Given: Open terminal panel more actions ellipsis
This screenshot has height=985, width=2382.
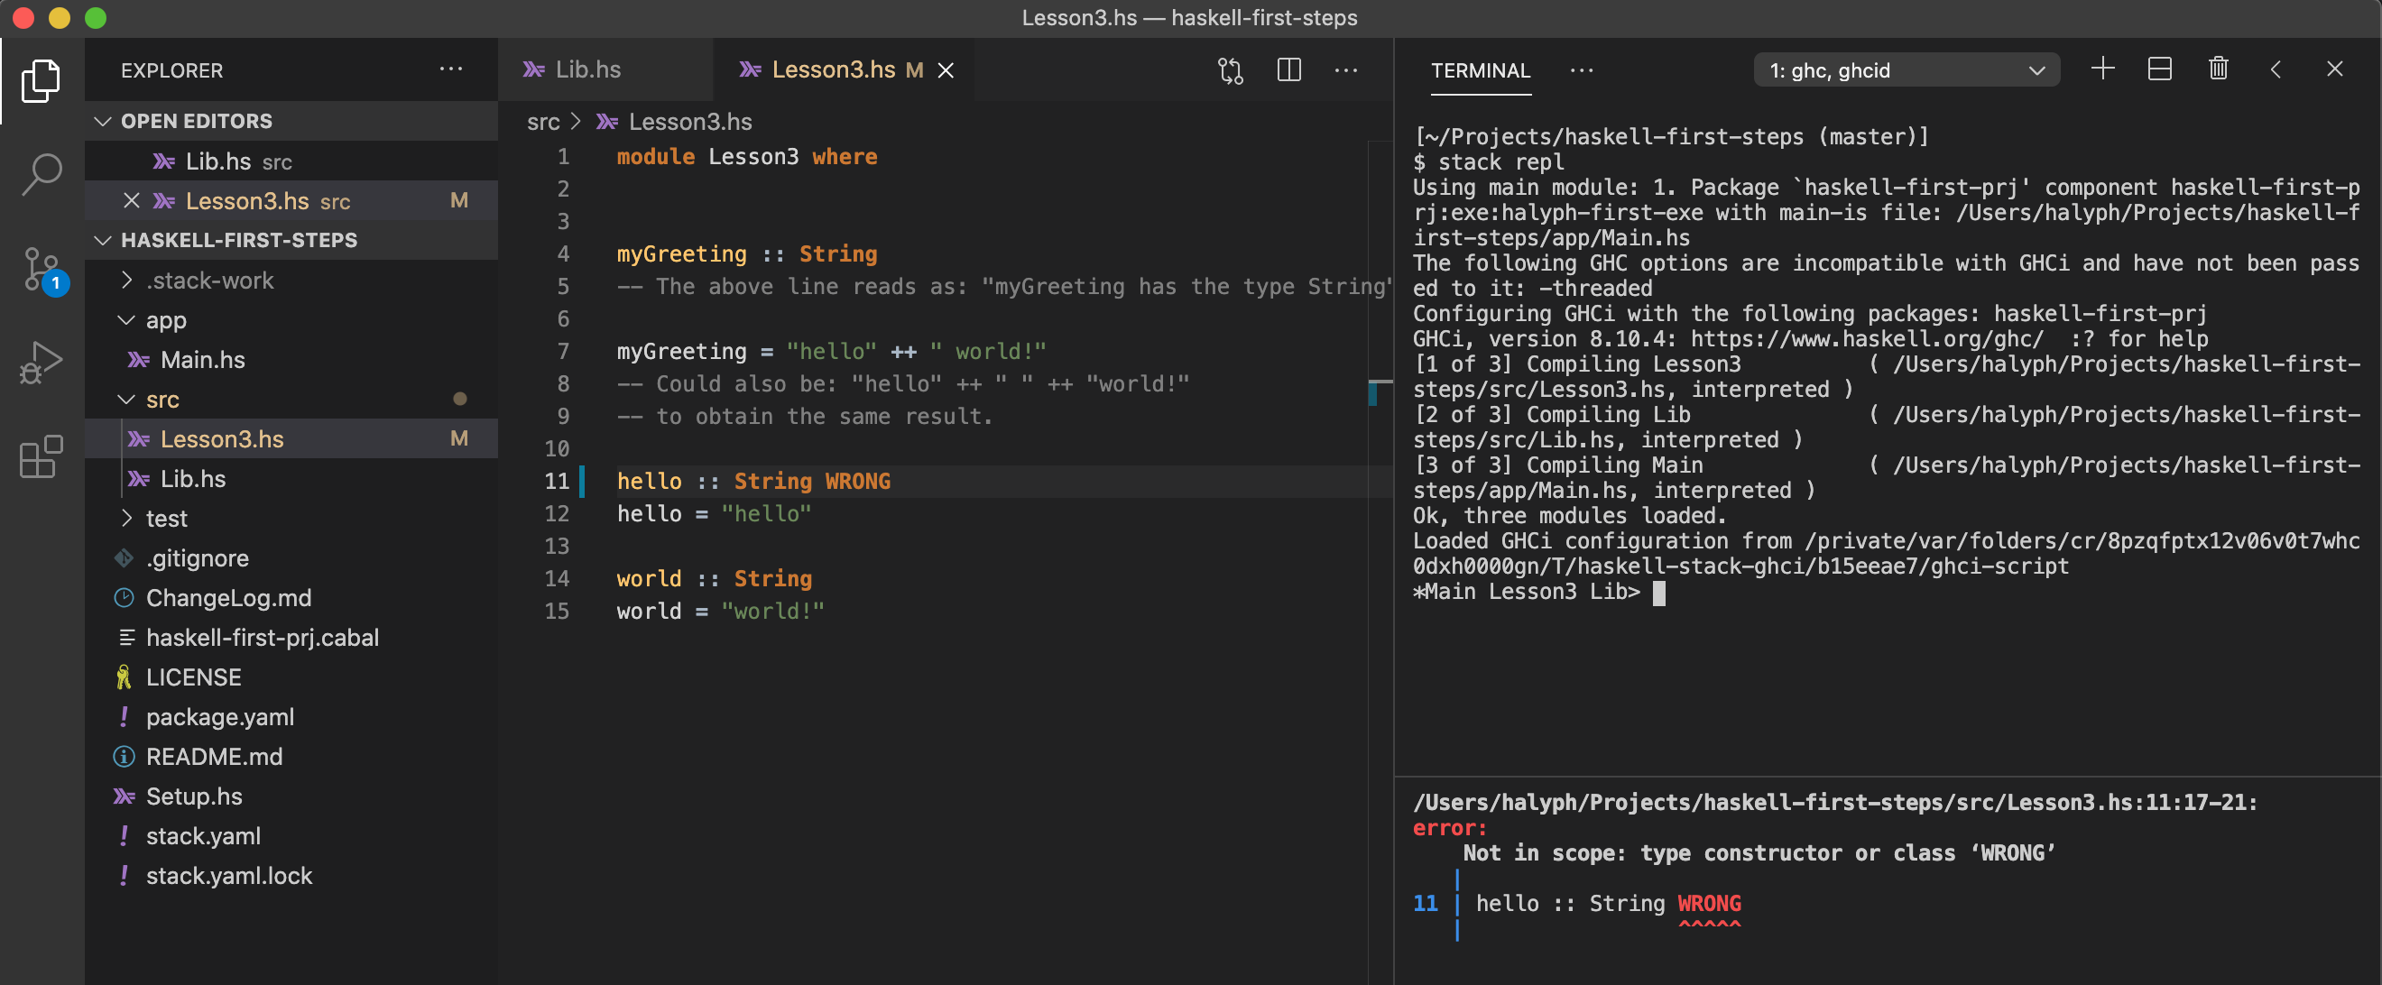Looking at the screenshot, I should point(1581,70).
